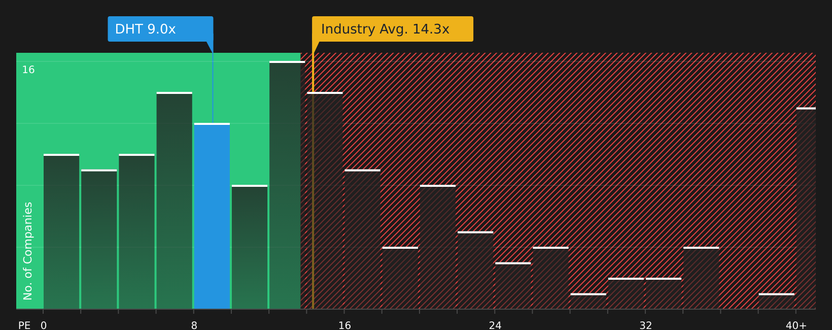Select the 40+ bar at far right

(x=806, y=208)
